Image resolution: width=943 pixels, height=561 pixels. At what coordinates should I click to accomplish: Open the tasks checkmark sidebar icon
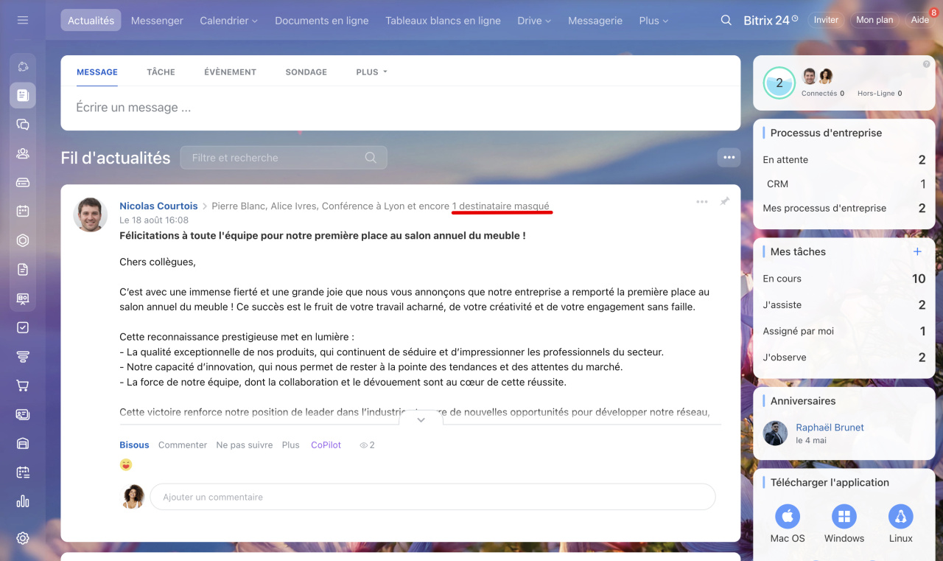pos(23,327)
